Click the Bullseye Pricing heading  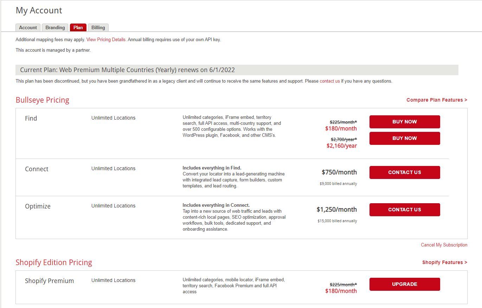click(x=43, y=100)
